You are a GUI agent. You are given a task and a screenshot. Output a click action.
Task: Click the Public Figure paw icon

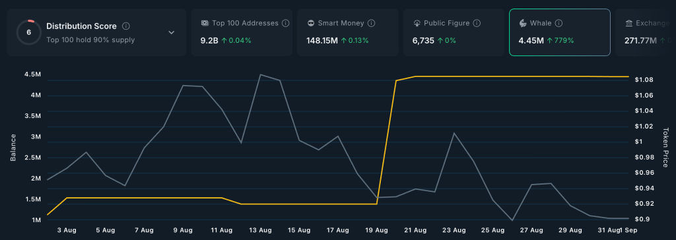point(417,23)
